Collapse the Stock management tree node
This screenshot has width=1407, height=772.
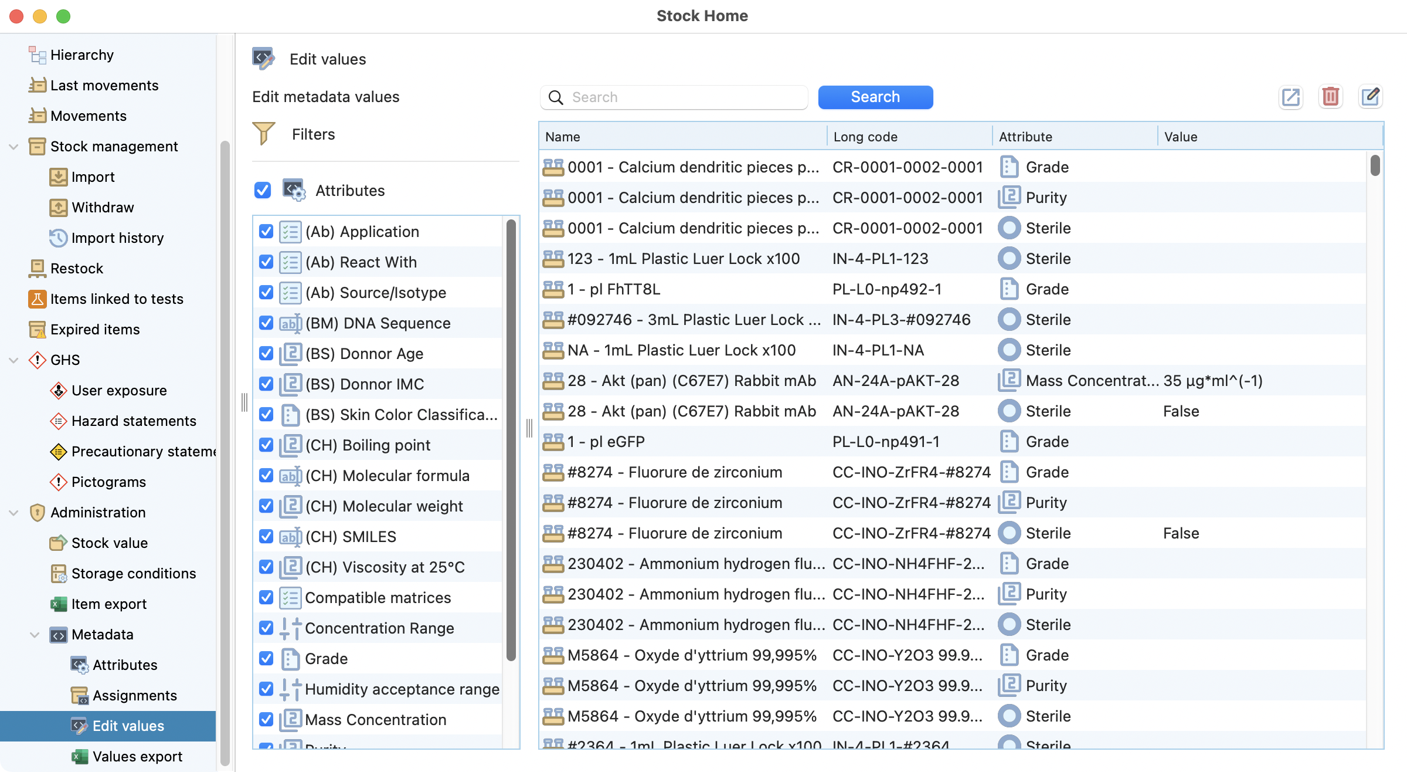[13, 146]
